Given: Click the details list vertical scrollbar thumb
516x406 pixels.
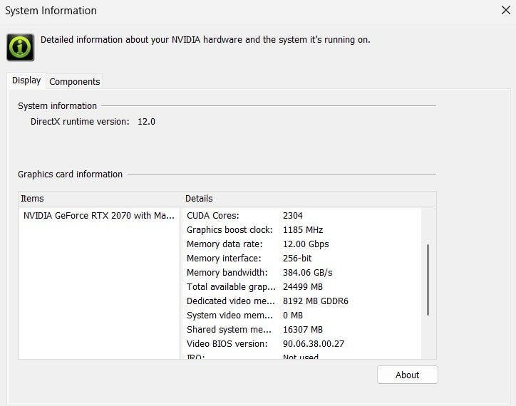Looking at the screenshot, I should tap(428, 280).
